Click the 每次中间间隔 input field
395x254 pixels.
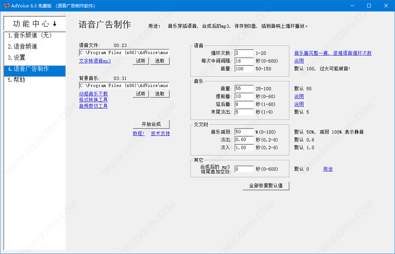pos(244,61)
